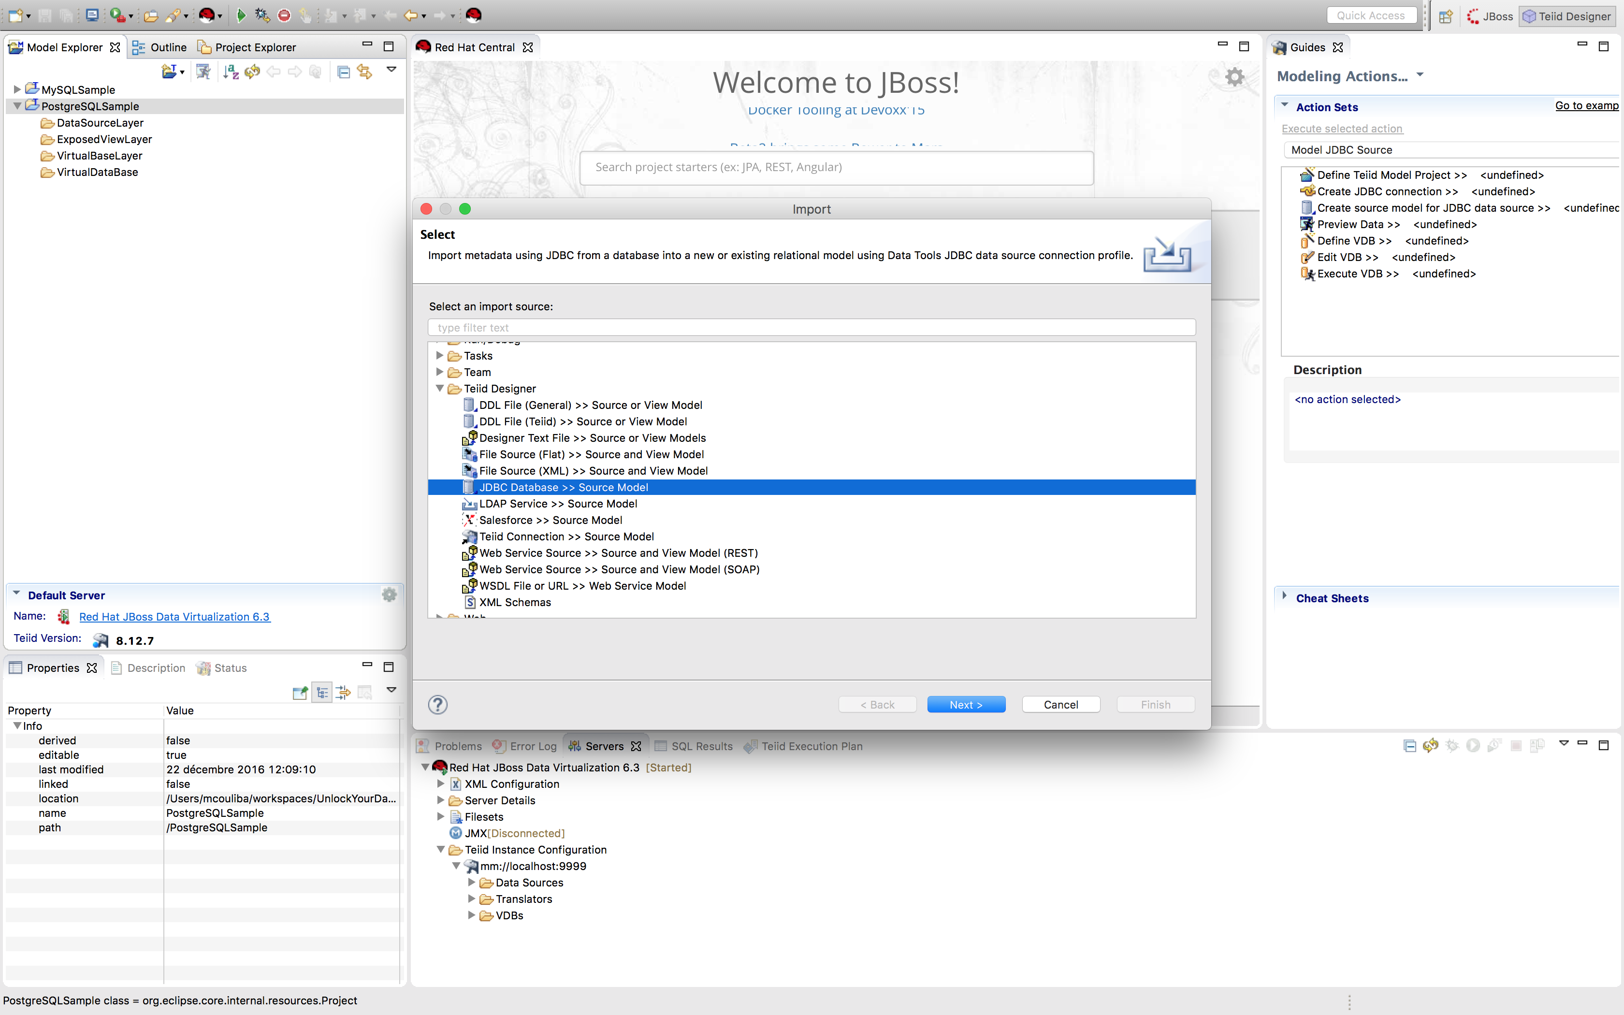Open the Default Server settings gear
This screenshot has height=1015, width=1624.
[389, 594]
